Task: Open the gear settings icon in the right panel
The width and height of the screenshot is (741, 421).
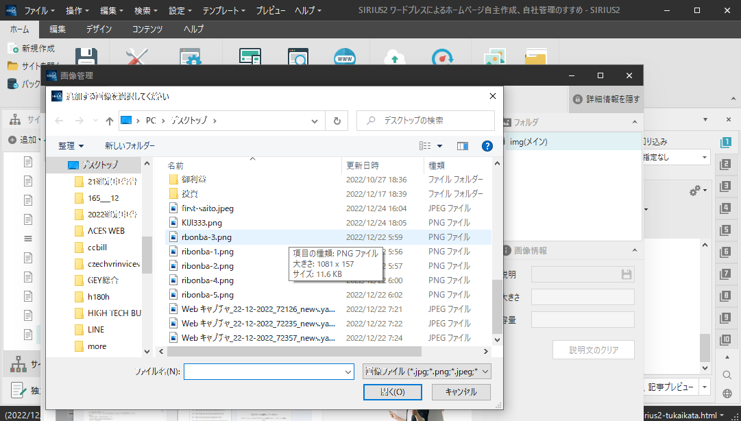Action: 695,190
